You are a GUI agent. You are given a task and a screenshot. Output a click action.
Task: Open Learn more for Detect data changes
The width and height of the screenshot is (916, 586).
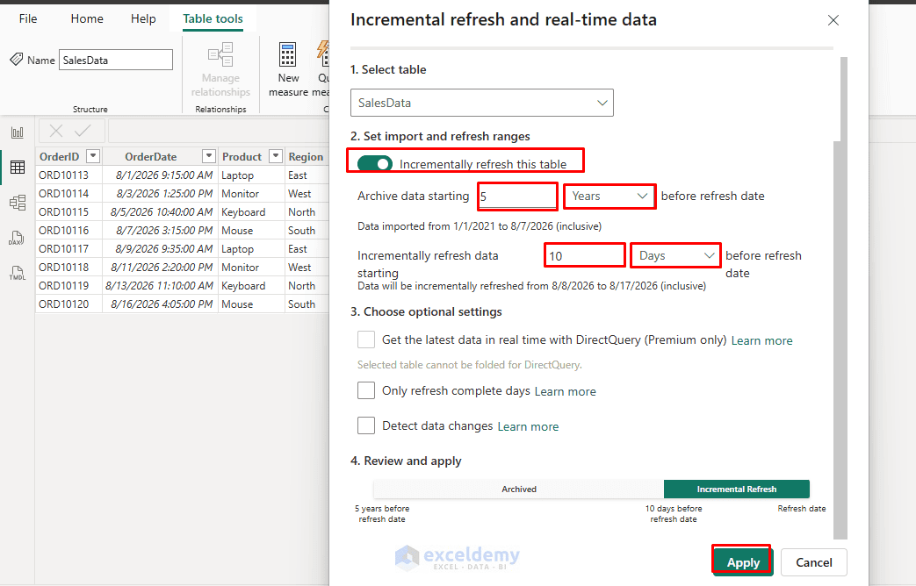tap(528, 426)
